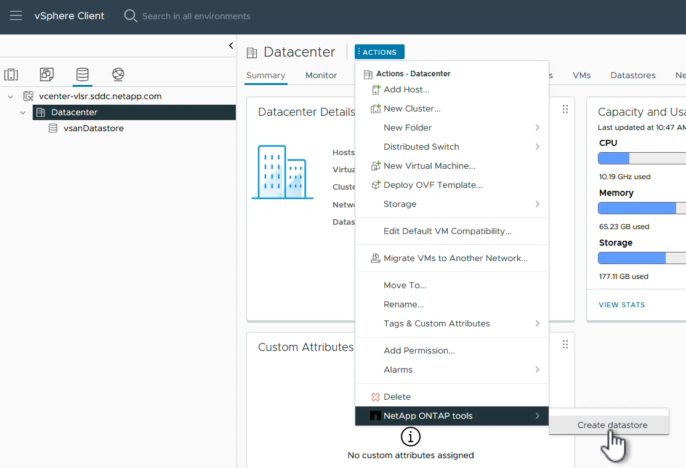Click the search in all environments field
Viewport: 686px width, 468px height.
point(196,16)
